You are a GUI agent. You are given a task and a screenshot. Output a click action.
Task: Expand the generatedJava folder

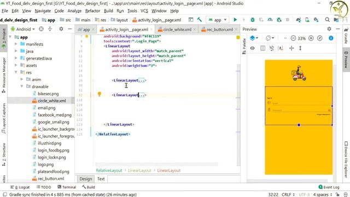(x=16, y=59)
